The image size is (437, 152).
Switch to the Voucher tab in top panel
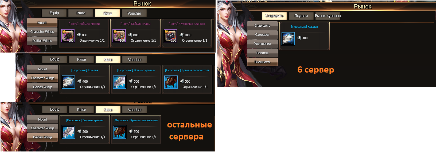134,13
